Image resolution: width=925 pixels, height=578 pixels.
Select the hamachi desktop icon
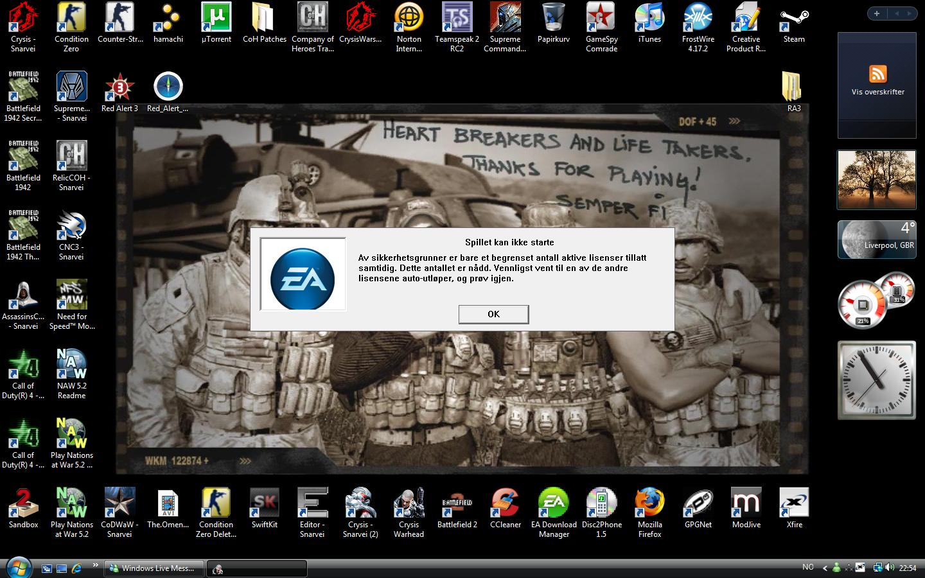(168, 23)
